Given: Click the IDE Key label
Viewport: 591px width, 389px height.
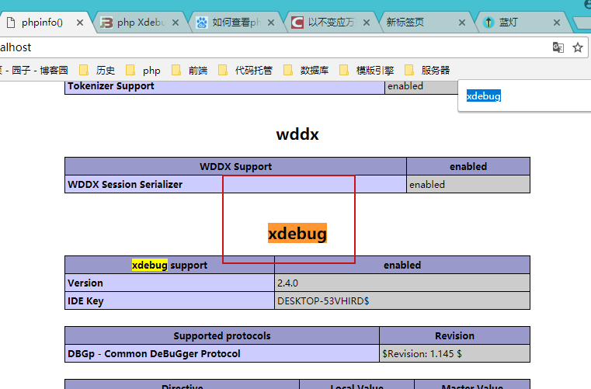Looking at the screenshot, I should coord(169,300).
